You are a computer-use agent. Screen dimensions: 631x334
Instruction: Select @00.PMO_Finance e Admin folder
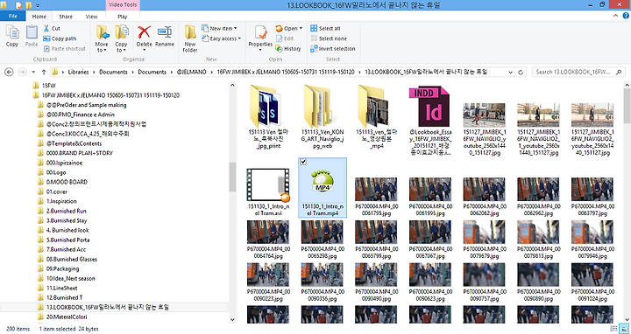pos(75,115)
